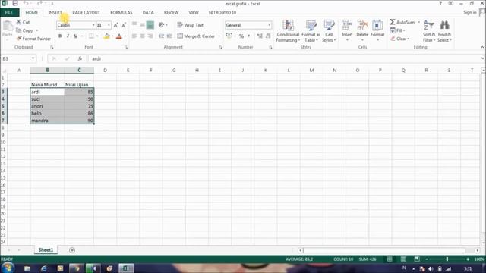Click the Percent Style icon
Image resolution: width=486 pixels, height=273 pixels.
[x=241, y=36]
